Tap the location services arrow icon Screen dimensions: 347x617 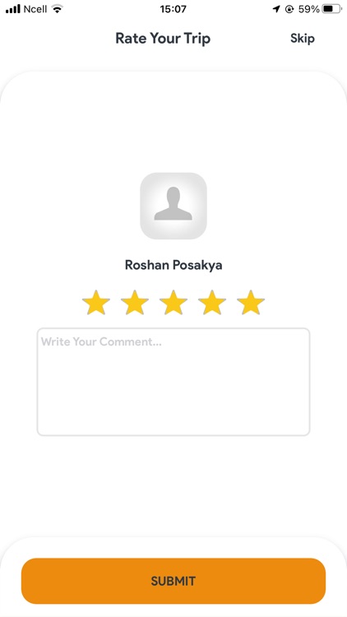[276, 9]
